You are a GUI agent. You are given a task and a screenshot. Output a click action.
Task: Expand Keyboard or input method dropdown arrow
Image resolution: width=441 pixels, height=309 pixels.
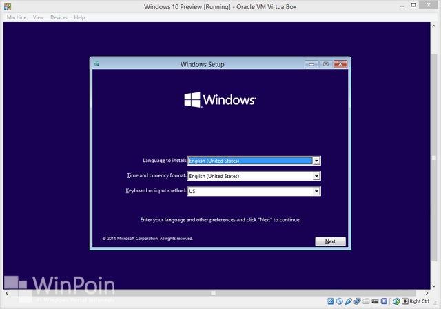coord(316,191)
